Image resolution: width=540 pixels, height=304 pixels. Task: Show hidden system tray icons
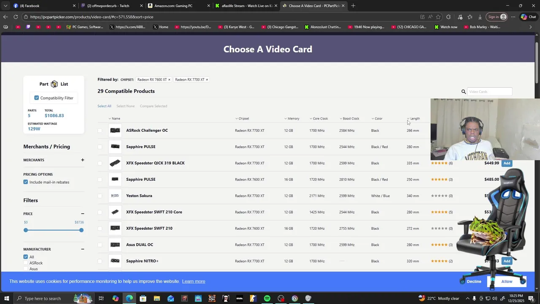click(x=467, y=299)
